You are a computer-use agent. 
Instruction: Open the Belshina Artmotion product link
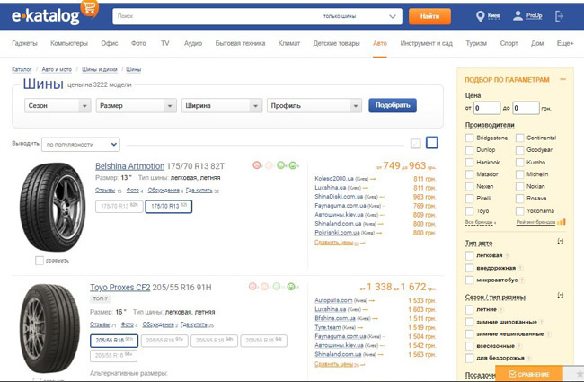[129, 166]
